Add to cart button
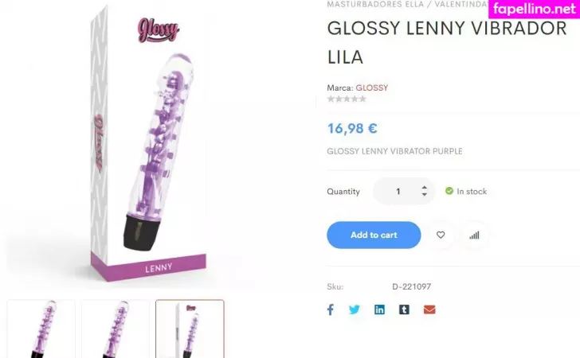 (x=374, y=235)
